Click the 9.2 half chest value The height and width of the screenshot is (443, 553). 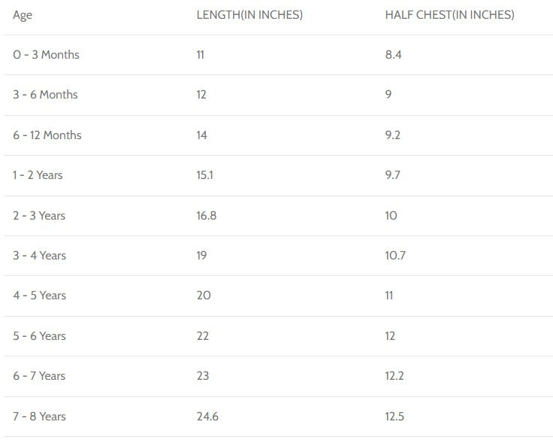pos(394,135)
